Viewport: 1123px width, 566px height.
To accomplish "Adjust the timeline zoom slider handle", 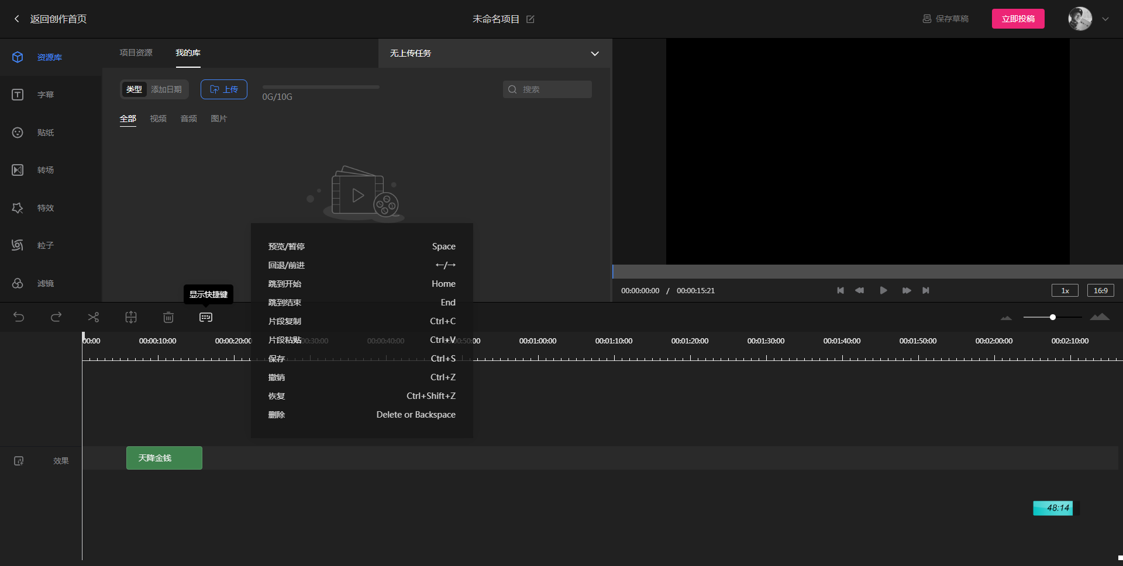I will pos(1053,317).
